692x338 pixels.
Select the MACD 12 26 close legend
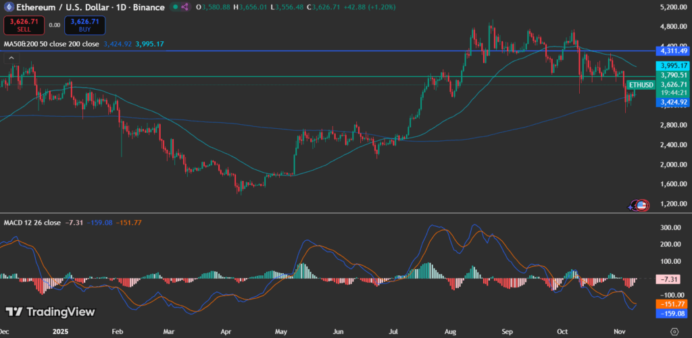click(32, 222)
